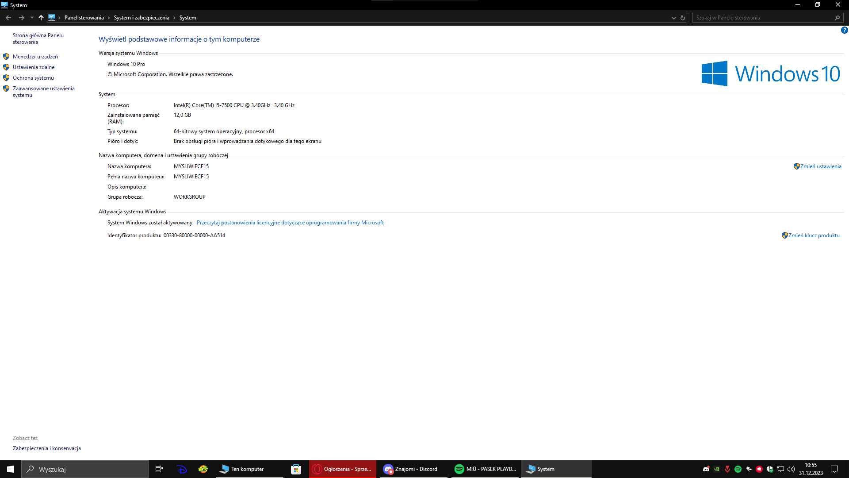Viewport: 849px width, 478px height.
Task: Click shield icon beside Menedżer urządzeń
Action: (x=6, y=57)
